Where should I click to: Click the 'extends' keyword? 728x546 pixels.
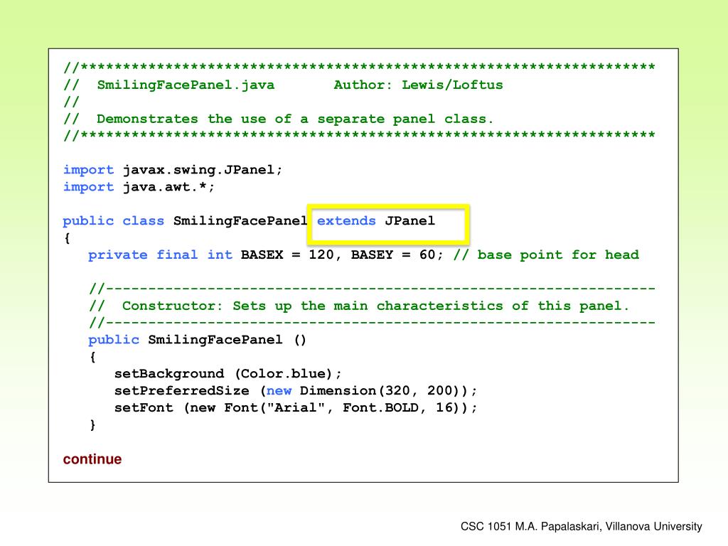click(x=346, y=220)
